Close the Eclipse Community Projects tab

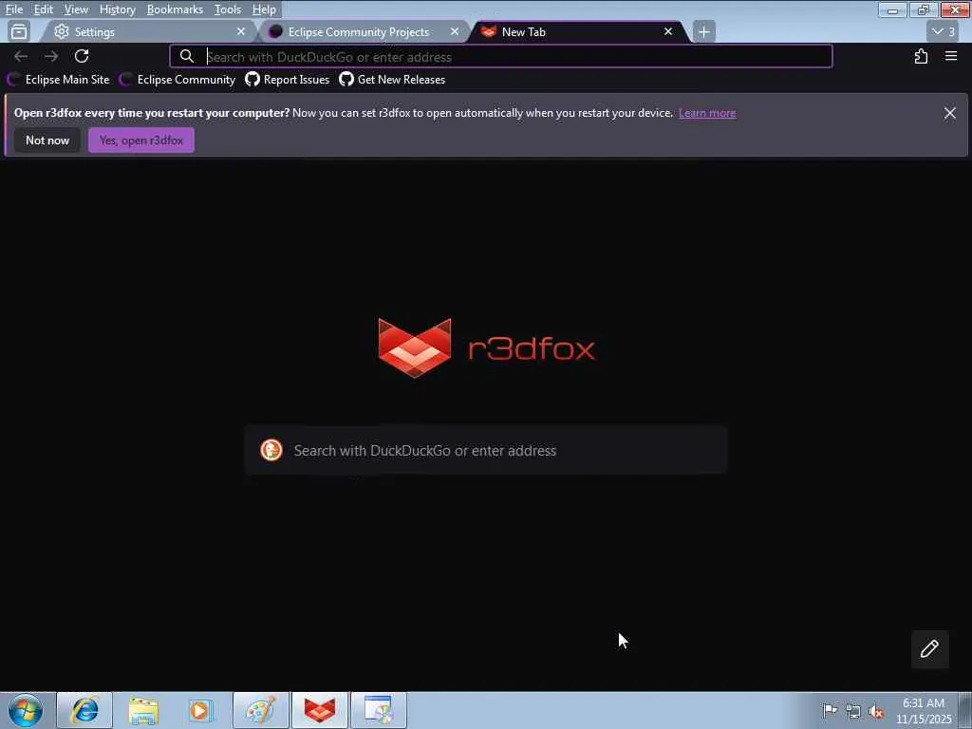pos(455,31)
